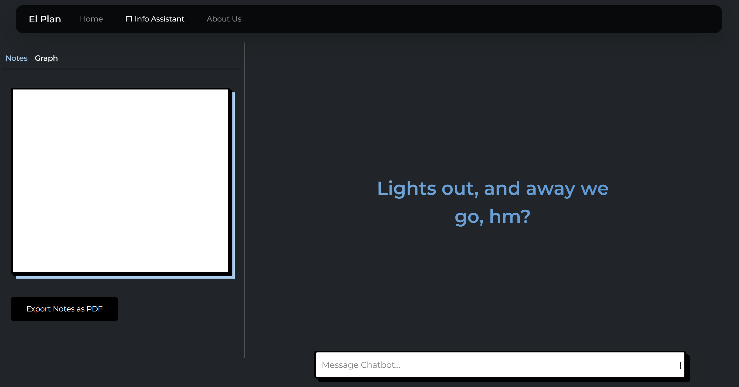
Task: Click the 'go, hm?' line of the greeting
Action: (x=492, y=216)
